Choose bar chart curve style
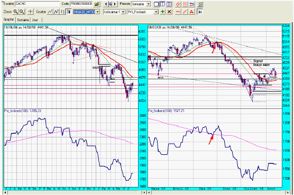The height and width of the screenshot is (195, 294). click(62, 12)
